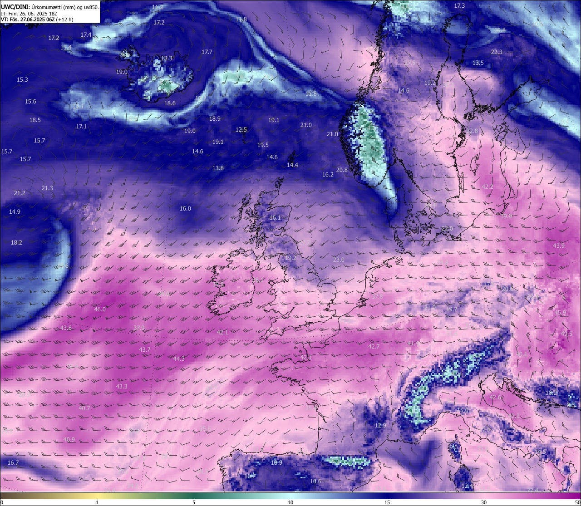581x506 pixels.
Task: Click the 22.0 value near Denmark
Action: (x=448, y=228)
